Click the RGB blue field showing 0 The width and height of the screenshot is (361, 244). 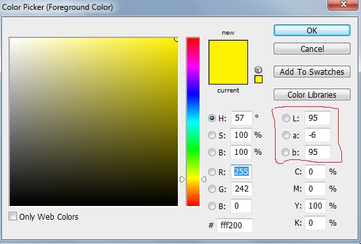click(242, 206)
